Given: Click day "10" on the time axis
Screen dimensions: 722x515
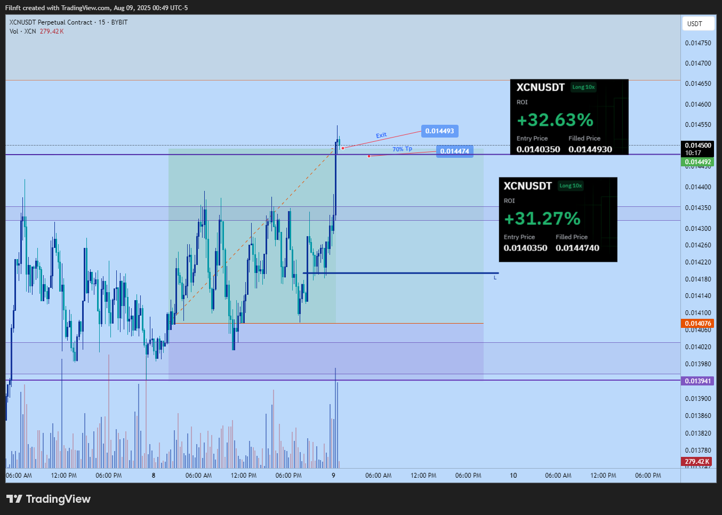Looking at the screenshot, I should (x=513, y=476).
